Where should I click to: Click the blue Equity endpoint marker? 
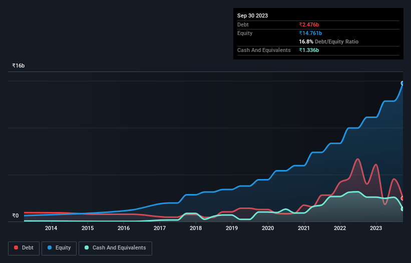(402, 83)
